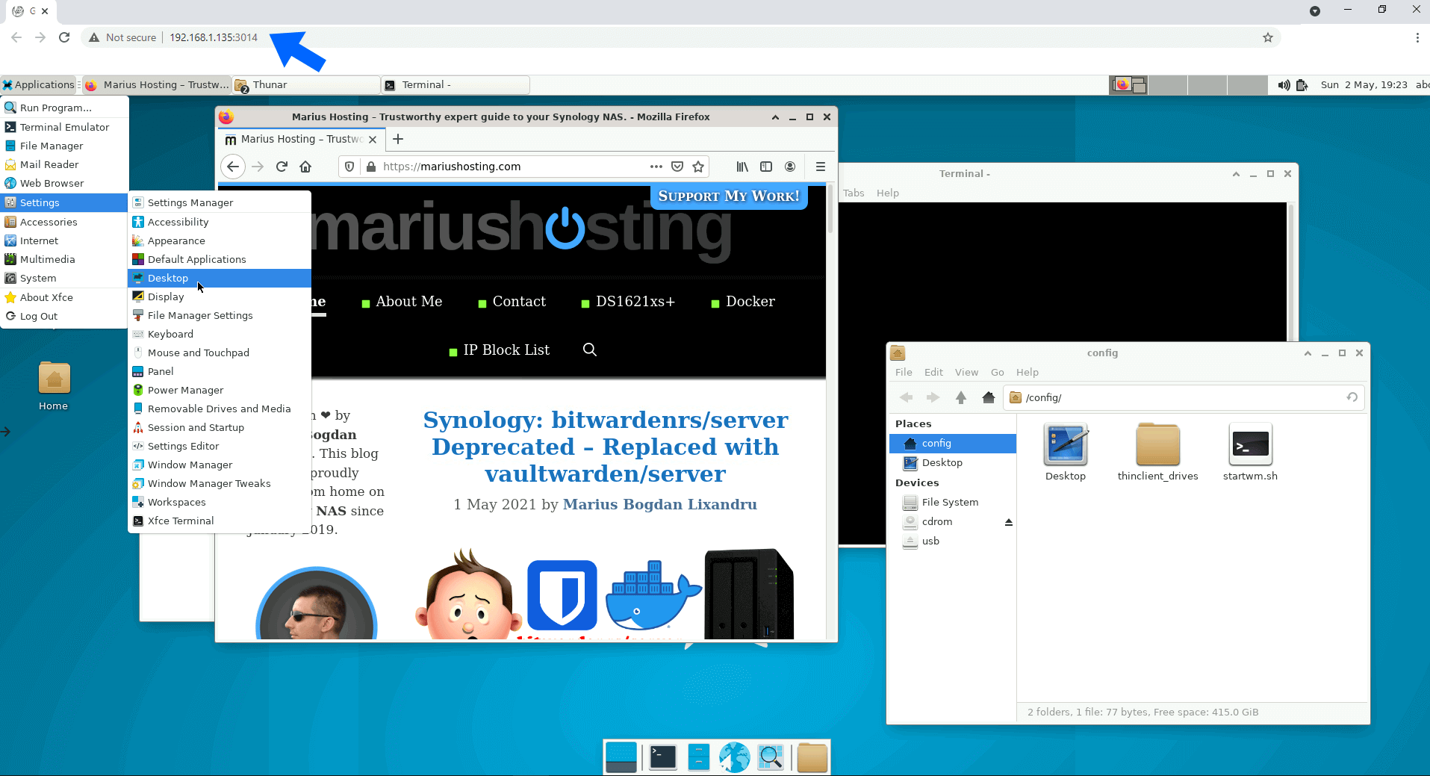Open the Edit menu in the config window
The height and width of the screenshot is (776, 1430).
933,372
